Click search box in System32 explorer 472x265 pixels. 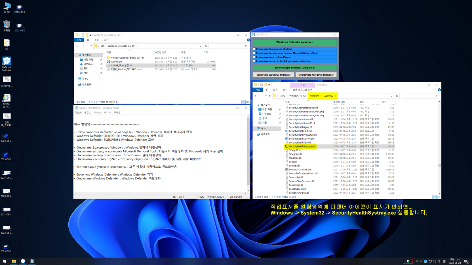coord(420,96)
